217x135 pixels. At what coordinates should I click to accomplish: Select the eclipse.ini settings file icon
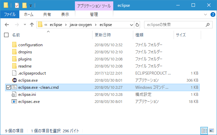pyautogui.click(x=14, y=94)
